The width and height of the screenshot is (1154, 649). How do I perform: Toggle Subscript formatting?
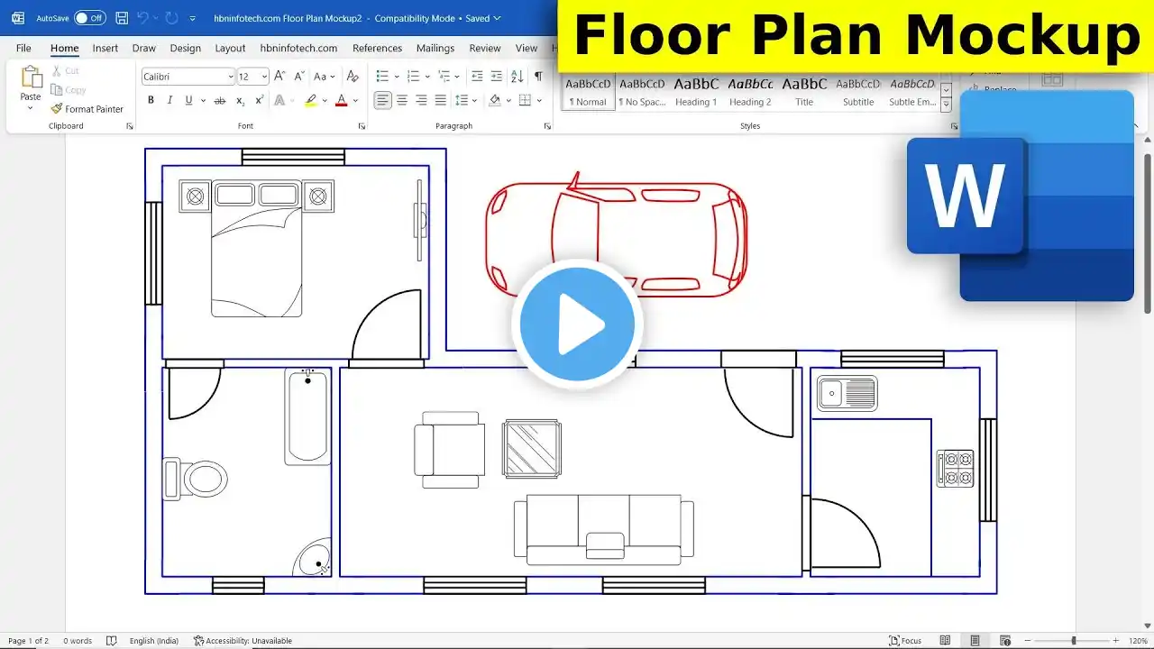(x=241, y=100)
